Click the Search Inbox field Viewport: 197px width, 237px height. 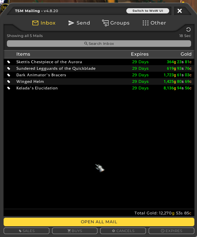99,44
